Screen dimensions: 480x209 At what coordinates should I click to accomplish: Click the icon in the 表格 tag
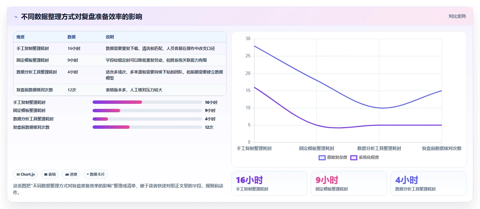[x=46, y=174]
